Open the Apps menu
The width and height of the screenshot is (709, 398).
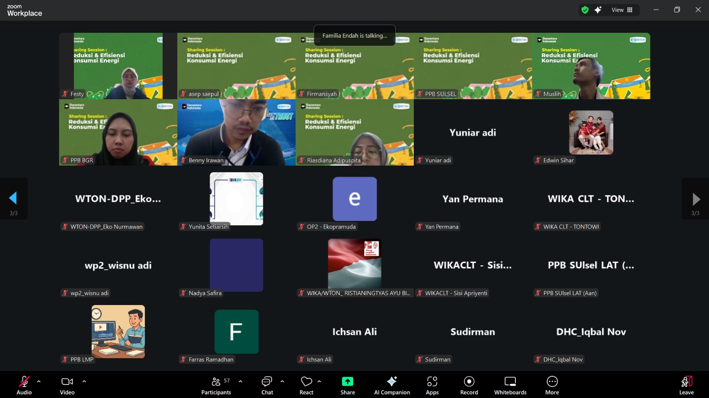432,385
